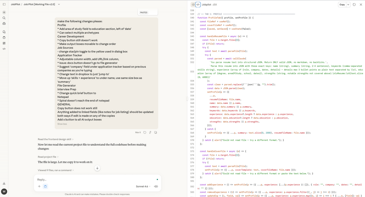Select the resize handle between chat and artifact
The width and height of the screenshot is (365, 197).
tap(187, 98)
